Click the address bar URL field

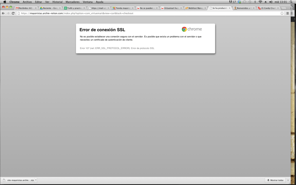[x=150, y=13]
